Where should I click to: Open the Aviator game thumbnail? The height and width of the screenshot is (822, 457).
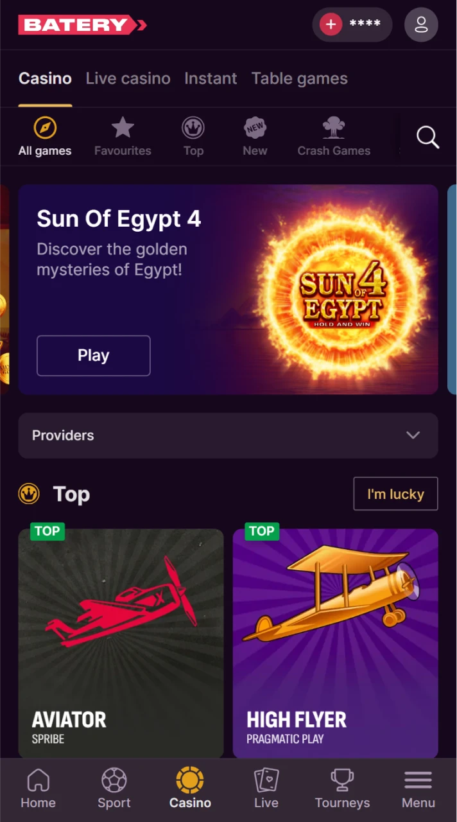pyautogui.click(x=121, y=642)
